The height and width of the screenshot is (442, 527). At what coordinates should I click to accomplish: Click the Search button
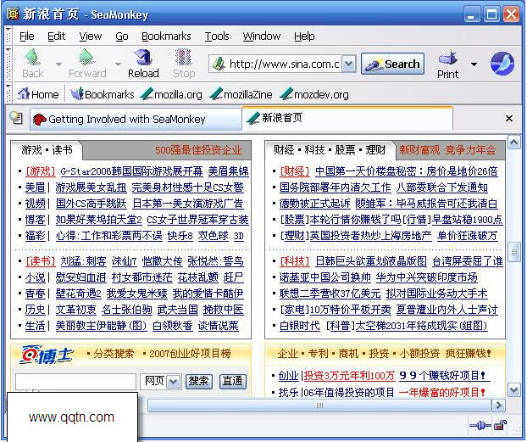click(x=392, y=64)
